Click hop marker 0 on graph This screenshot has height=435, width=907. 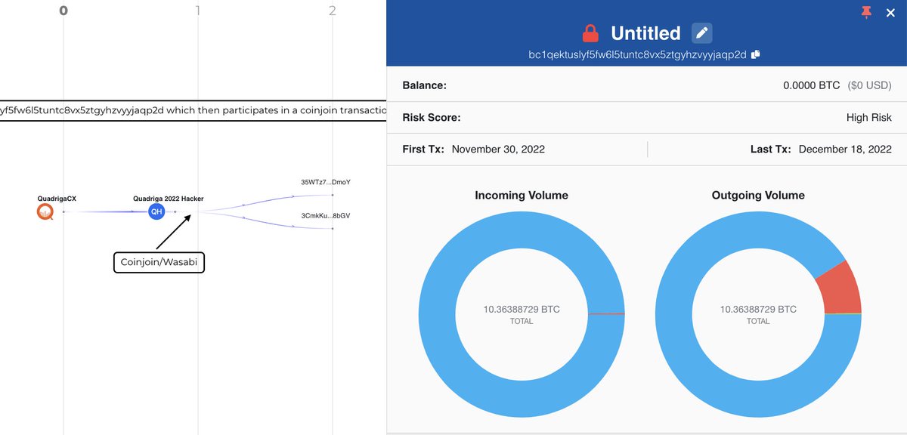tap(63, 11)
